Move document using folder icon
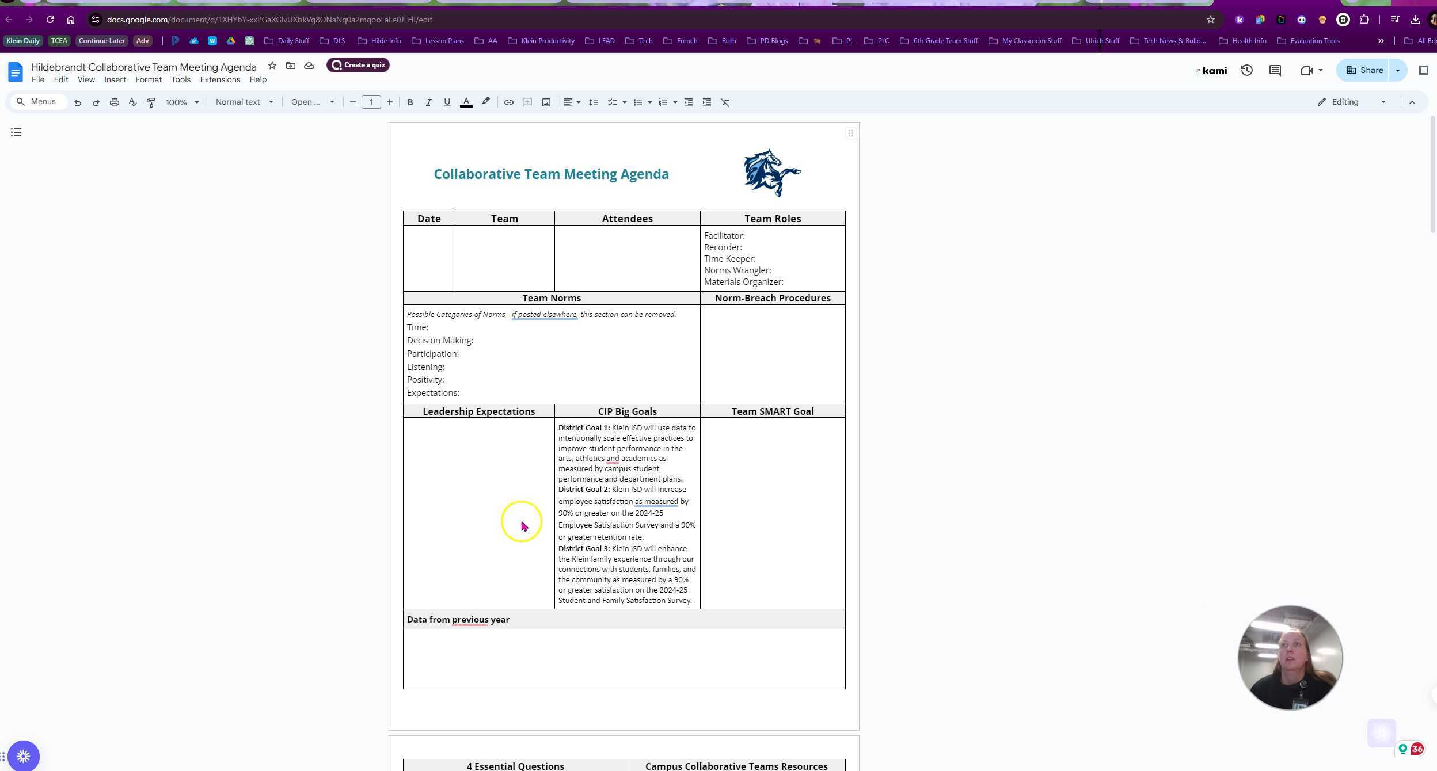The image size is (1437, 771). pyautogui.click(x=291, y=66)
